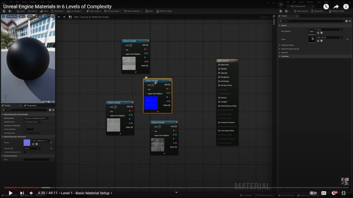Click the blue normal map preview thumbnail

(x=151, y=103)
